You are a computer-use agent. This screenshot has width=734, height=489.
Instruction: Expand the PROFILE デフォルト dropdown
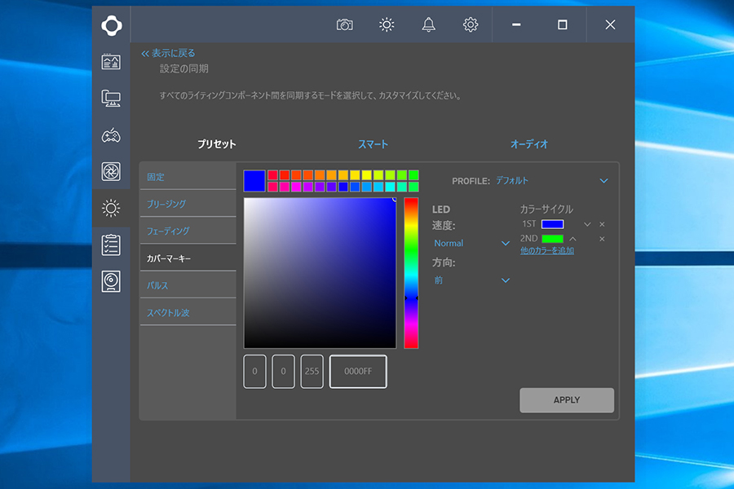click(604, 181)
